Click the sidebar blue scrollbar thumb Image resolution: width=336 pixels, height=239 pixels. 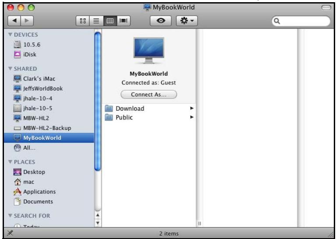[x=98, y=101]
